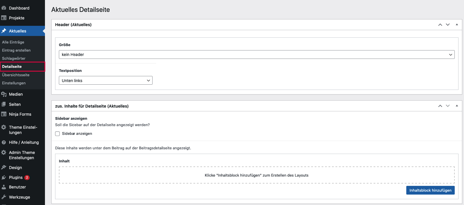
Task: Click the Dashboard gauge icon
Action: 4,8
